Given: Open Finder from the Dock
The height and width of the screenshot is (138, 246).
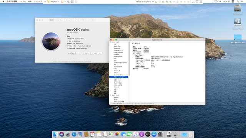Looking at the screenshot, I should pos(55,134).
